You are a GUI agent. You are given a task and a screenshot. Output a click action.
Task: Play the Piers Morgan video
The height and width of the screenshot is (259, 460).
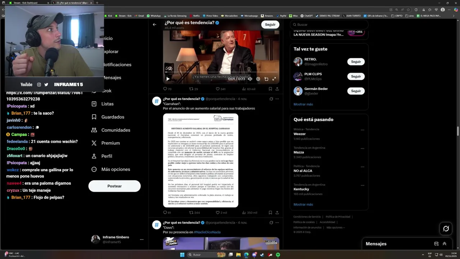[x=168, y=79]
